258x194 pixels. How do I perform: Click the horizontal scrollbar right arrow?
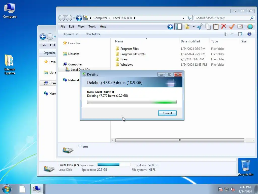(x=253, y=140)
